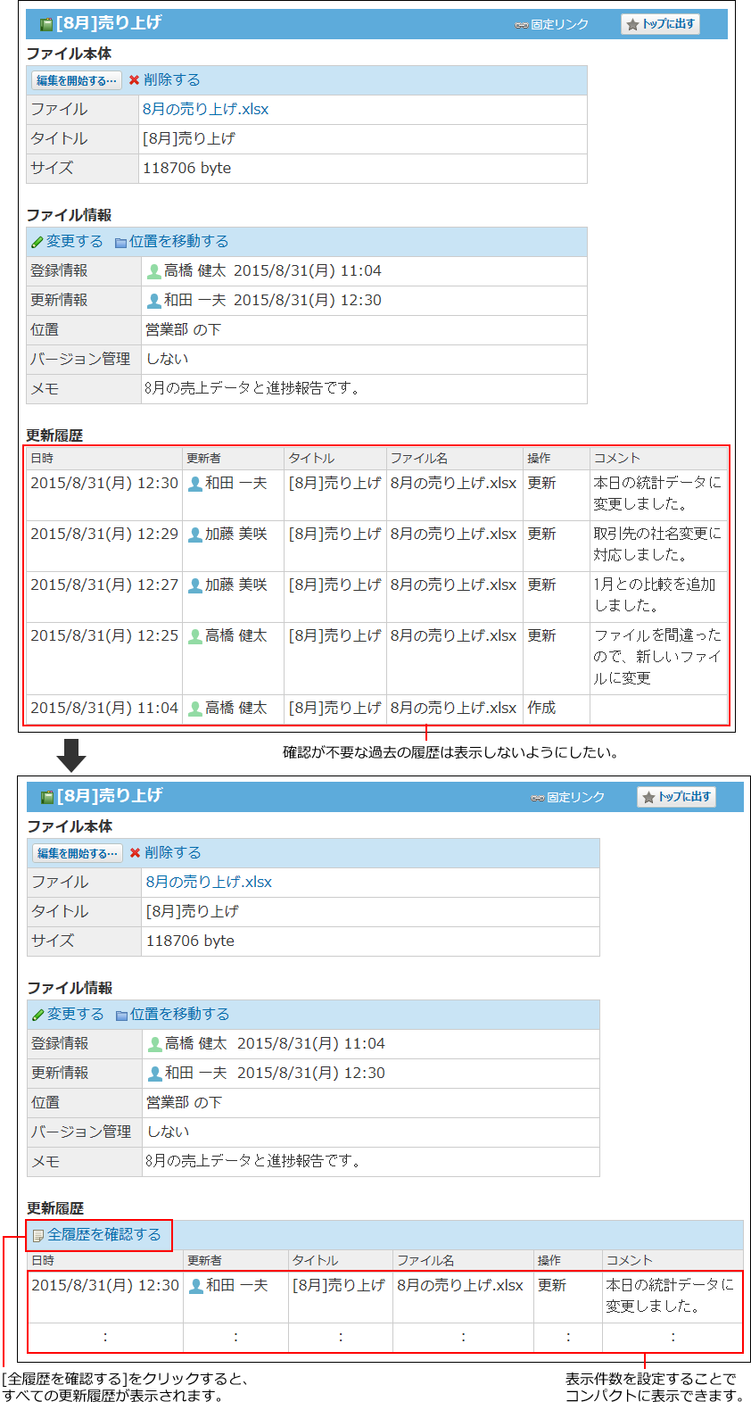Image resolution: width=751 pixels, height=1410 pixels.
Task: Click green file icon beside lower panel title
Action: [47, 797]
